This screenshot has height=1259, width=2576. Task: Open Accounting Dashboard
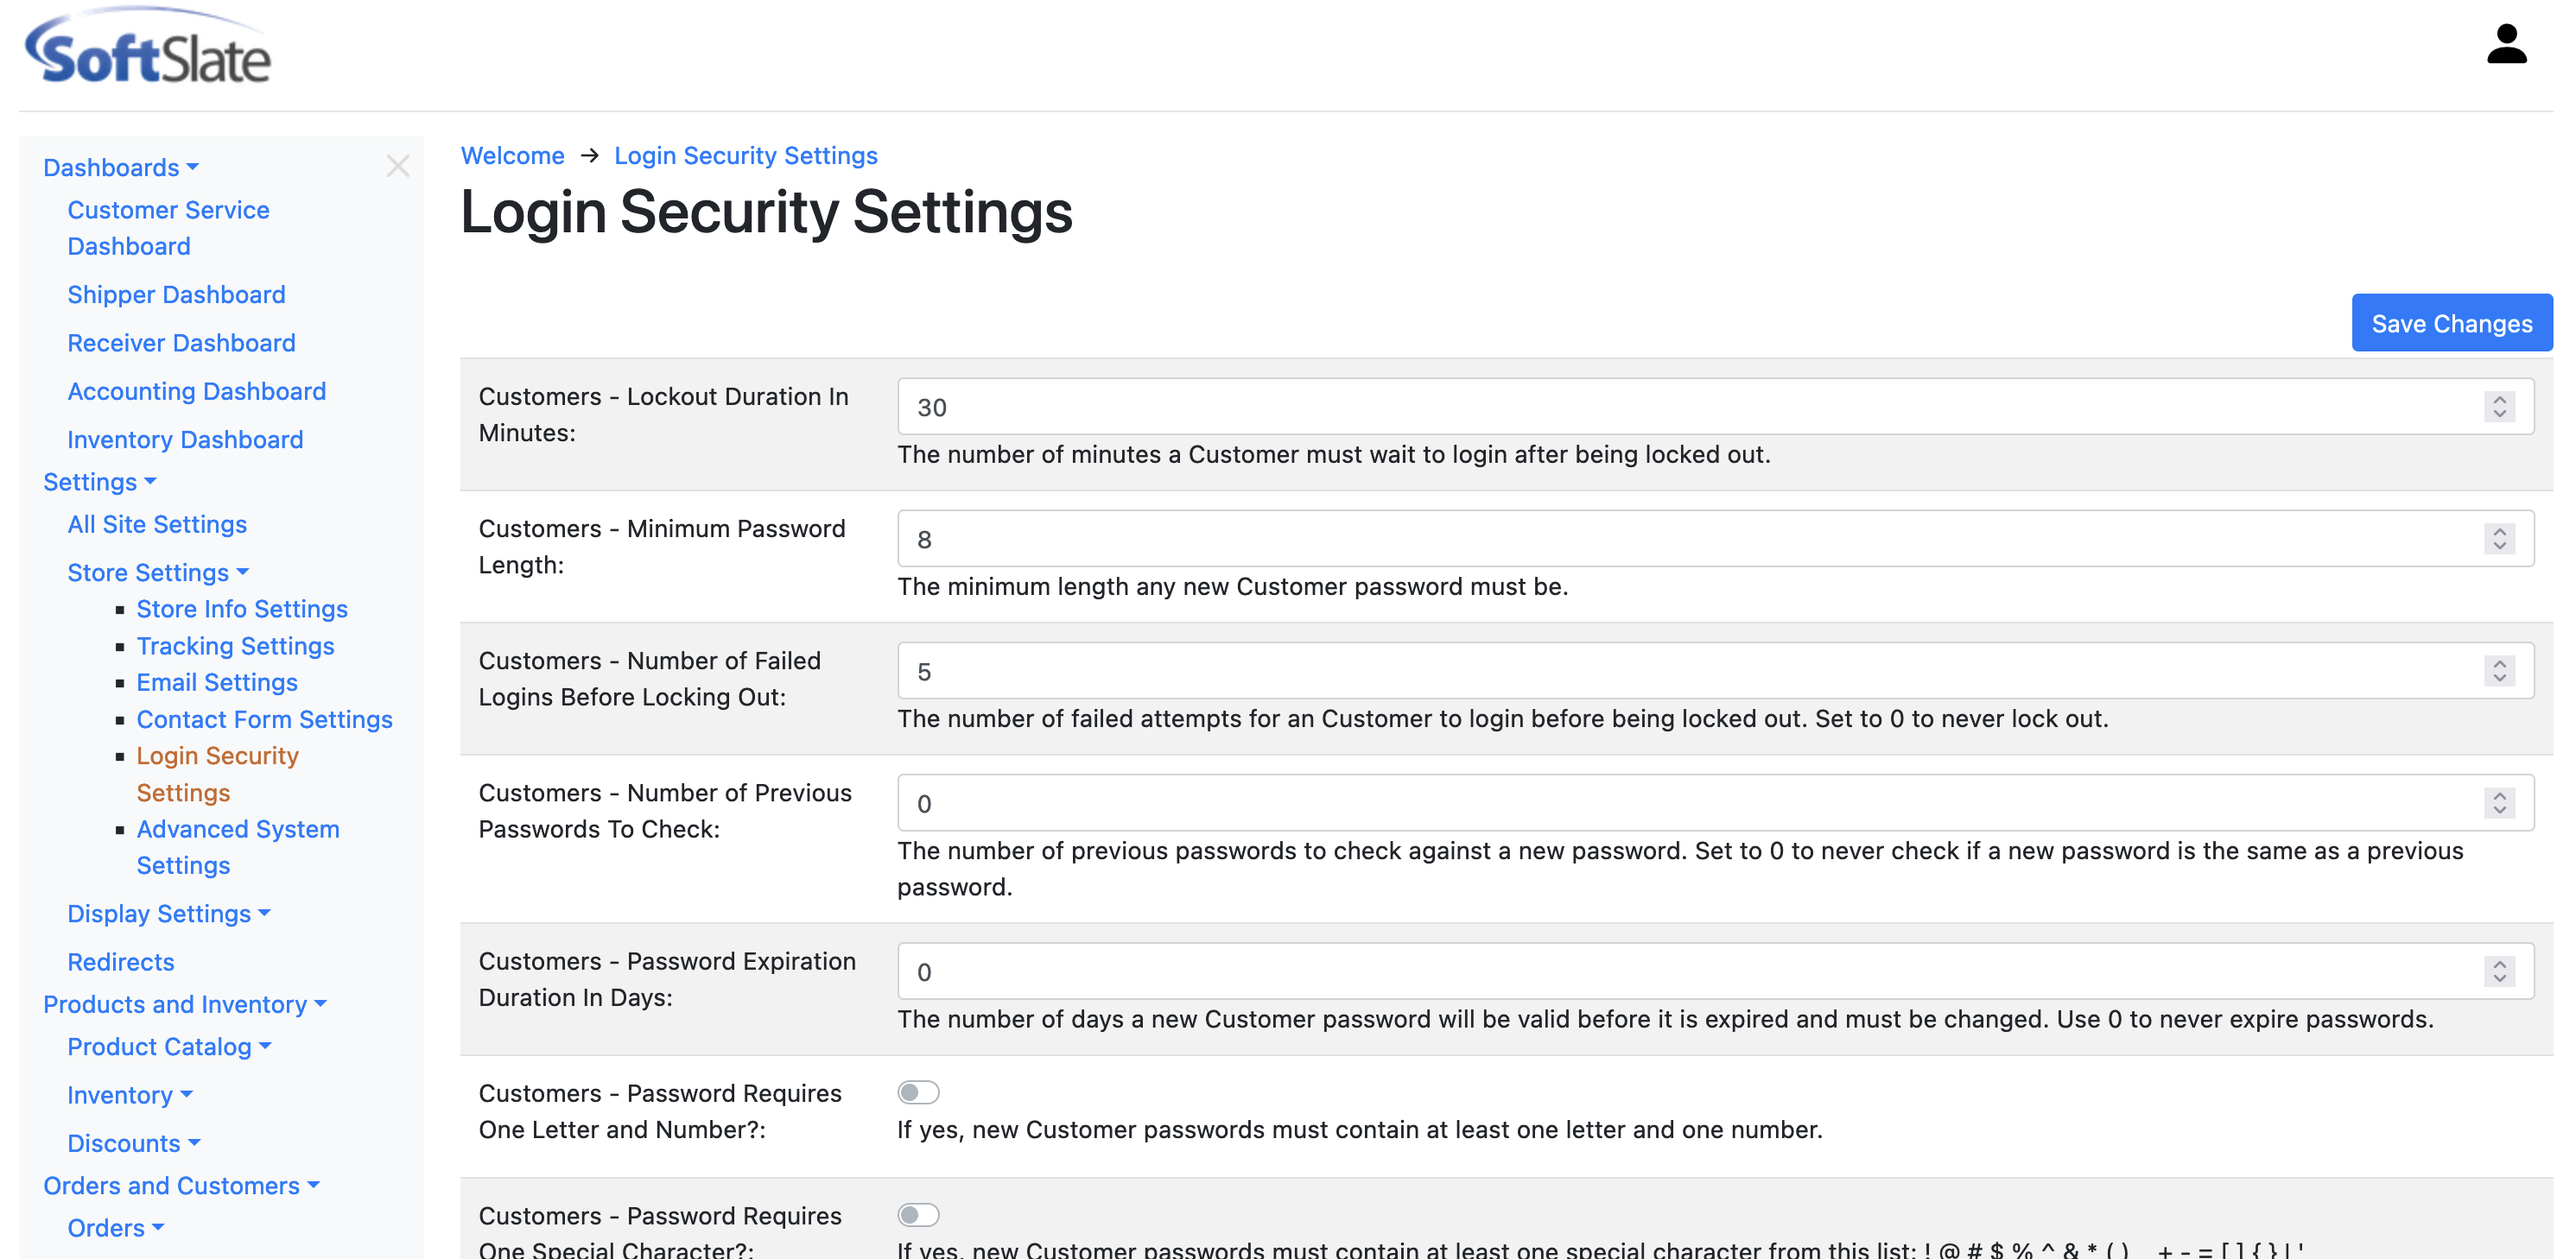tap(196, 391)
